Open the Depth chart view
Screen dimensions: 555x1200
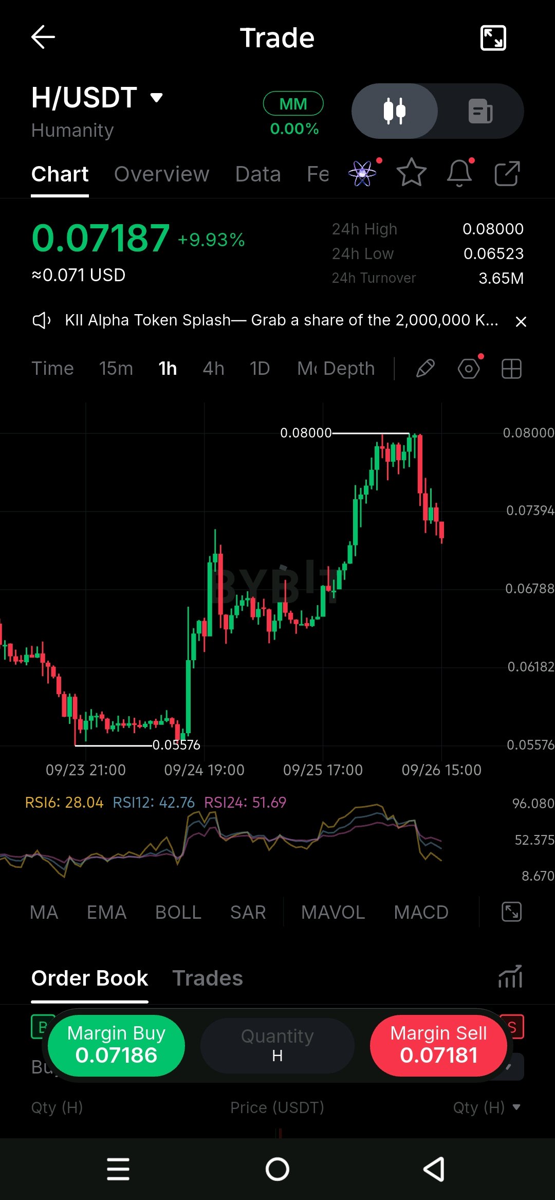click(x=349, y=369)
